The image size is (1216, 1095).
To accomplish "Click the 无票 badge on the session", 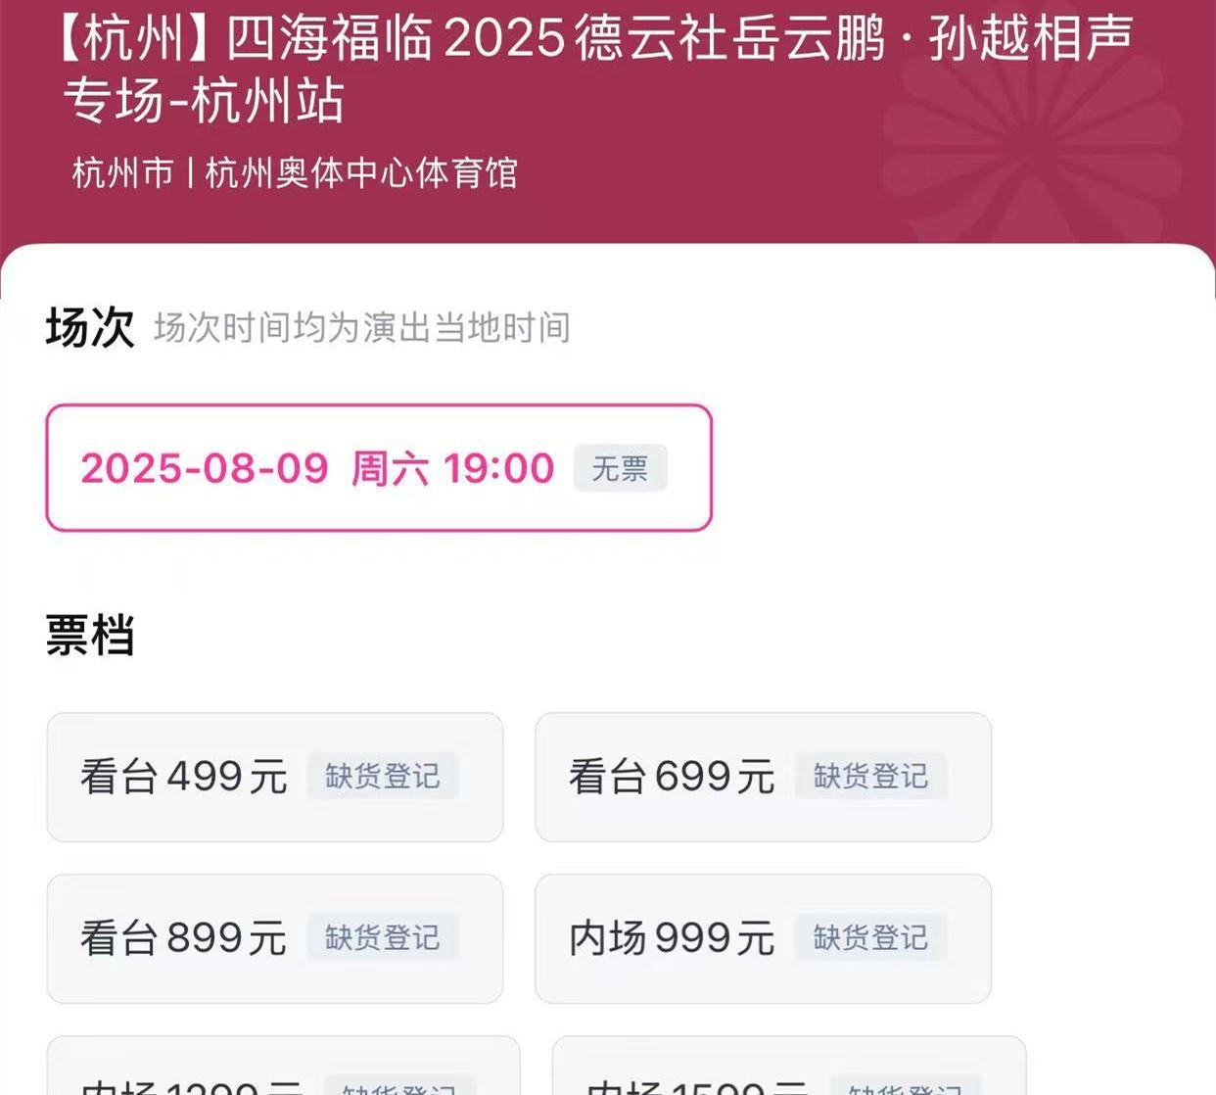I will [620, 468].
